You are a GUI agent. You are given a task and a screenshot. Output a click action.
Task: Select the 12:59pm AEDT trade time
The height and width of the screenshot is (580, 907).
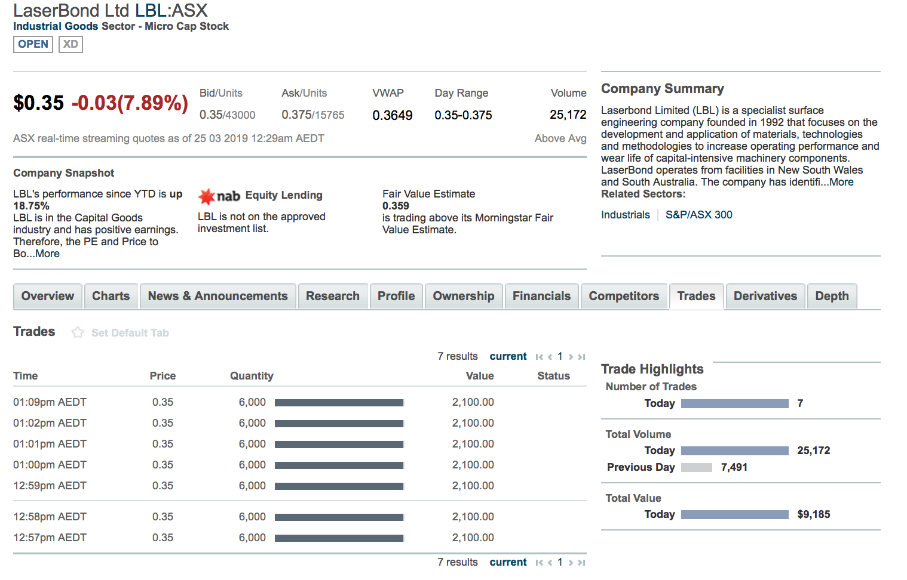click(x=50, y=486)
